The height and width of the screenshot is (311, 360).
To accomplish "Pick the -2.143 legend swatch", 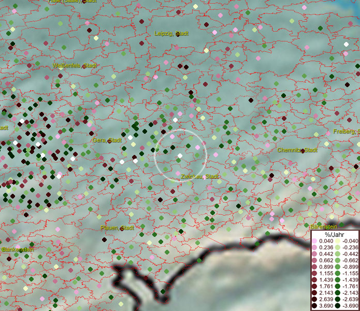I will pyautogui.click(x=338, y=293).
